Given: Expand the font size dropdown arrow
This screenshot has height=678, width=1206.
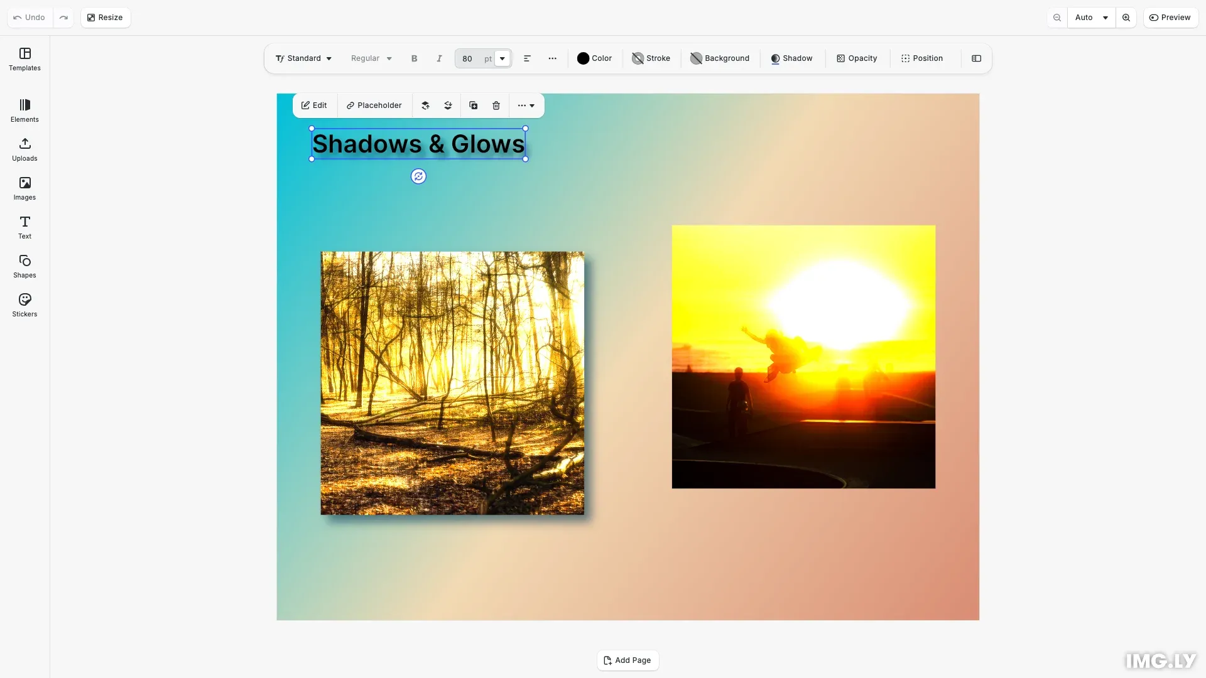Looking at the screenshot, I should pyautogui.click(x=503, y=58).
